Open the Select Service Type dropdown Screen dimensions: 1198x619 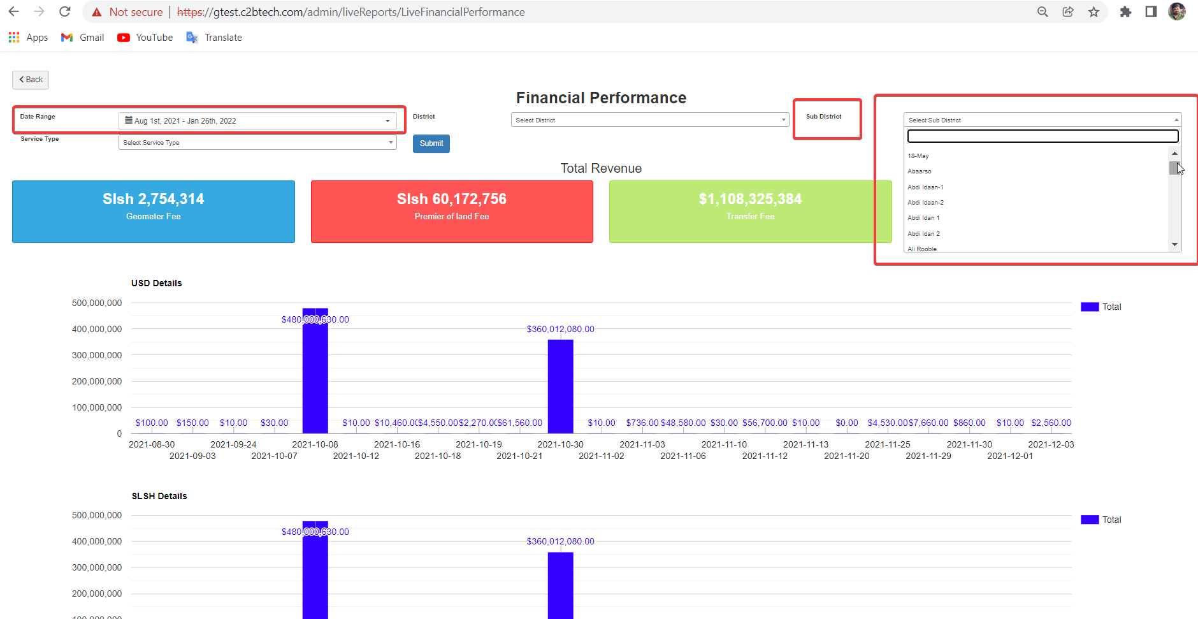(x=257, y=142)
